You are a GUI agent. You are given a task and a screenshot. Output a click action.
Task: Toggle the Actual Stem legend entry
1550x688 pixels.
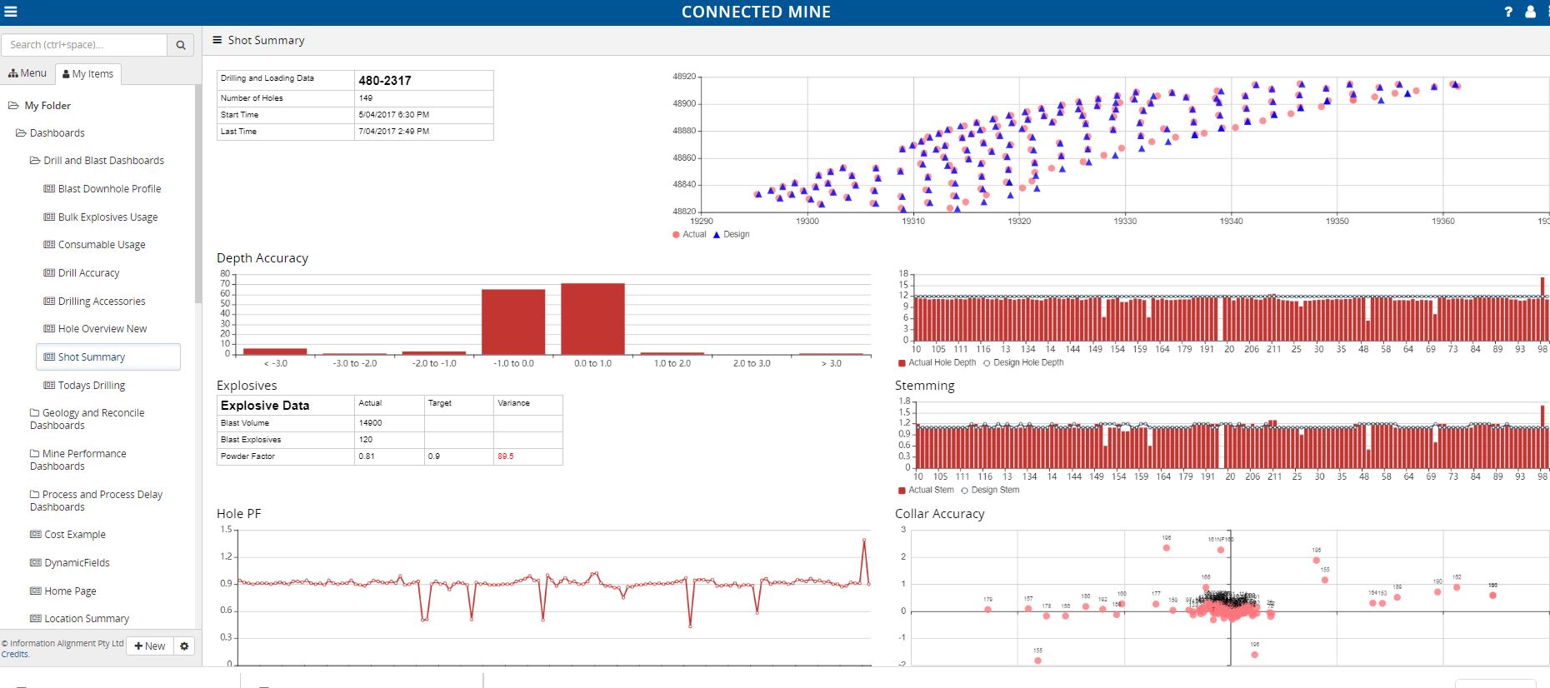[x=926, y=491]
